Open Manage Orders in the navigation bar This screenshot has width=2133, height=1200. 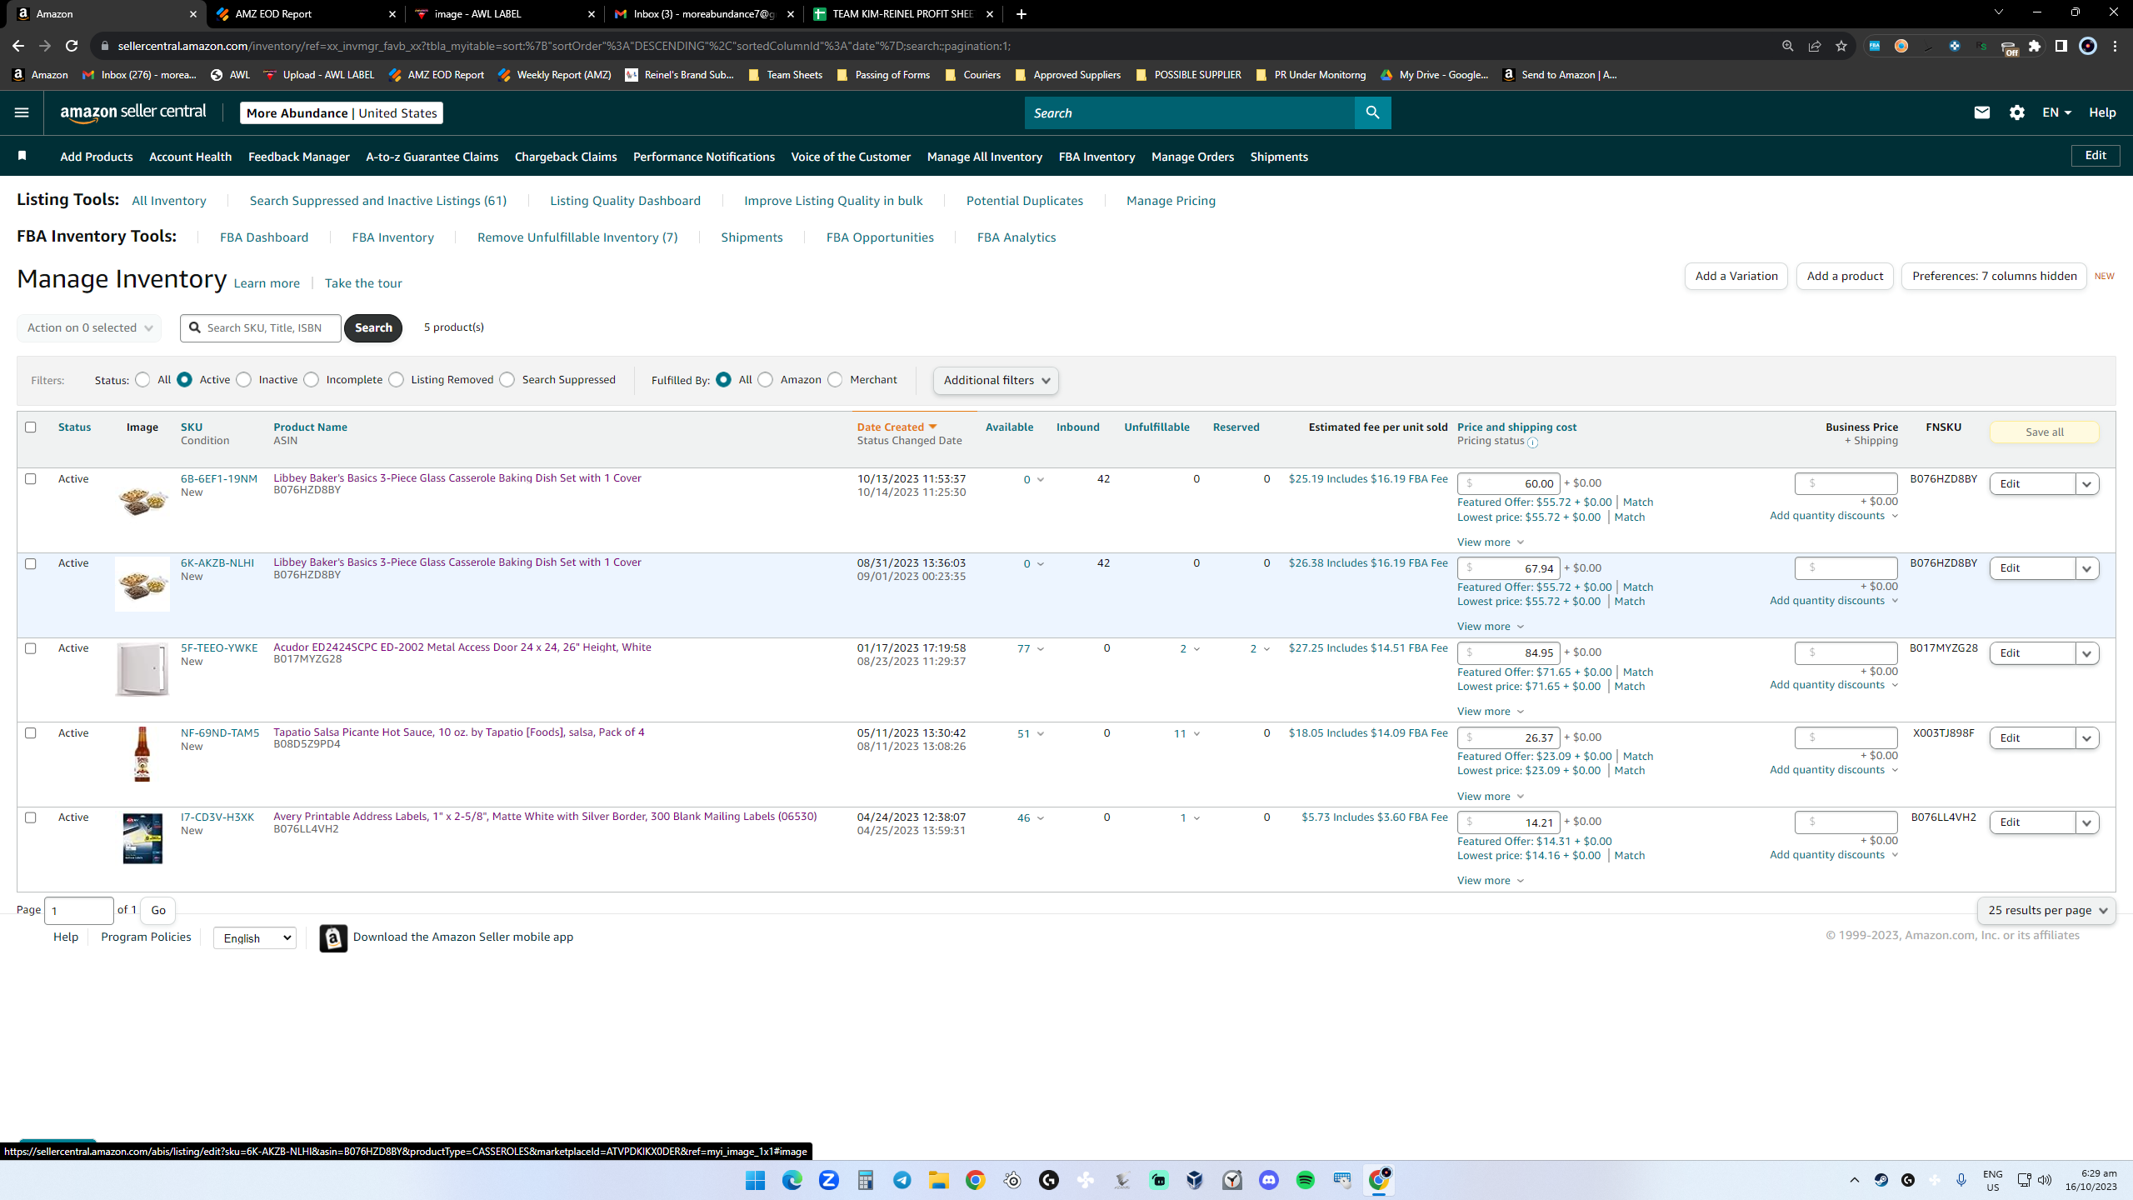(x=1192, y=157)
